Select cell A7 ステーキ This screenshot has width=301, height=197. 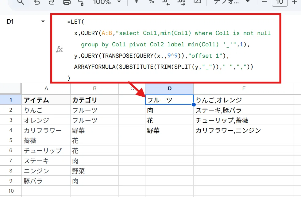[46, 160]
